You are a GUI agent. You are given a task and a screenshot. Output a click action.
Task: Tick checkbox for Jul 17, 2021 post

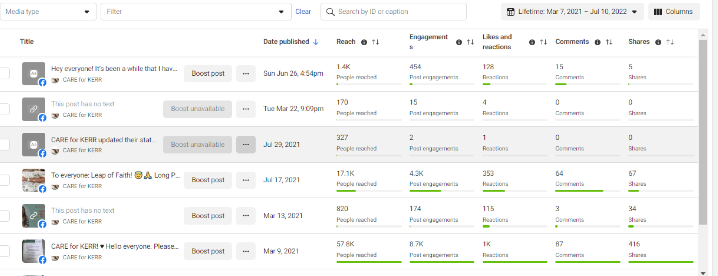point(5,180)
